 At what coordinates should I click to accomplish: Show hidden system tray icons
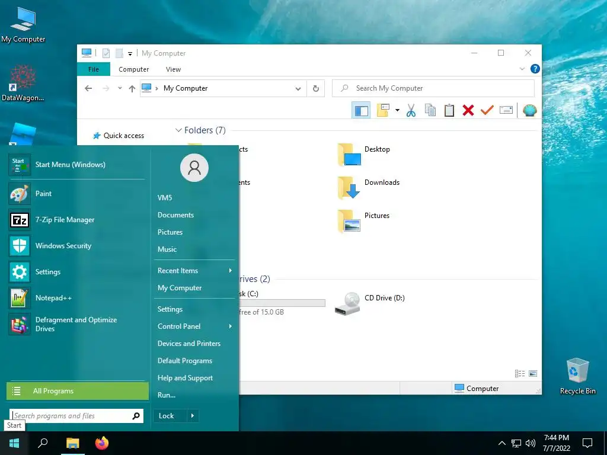(x=501, y=443)
